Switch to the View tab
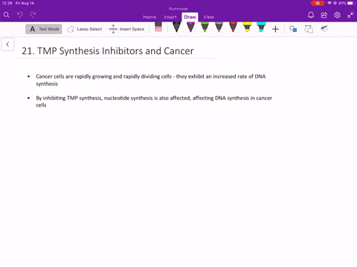Image resolution: width=357 pixels, height=267 pixels. pyautogui.click(x=208, y=17)
